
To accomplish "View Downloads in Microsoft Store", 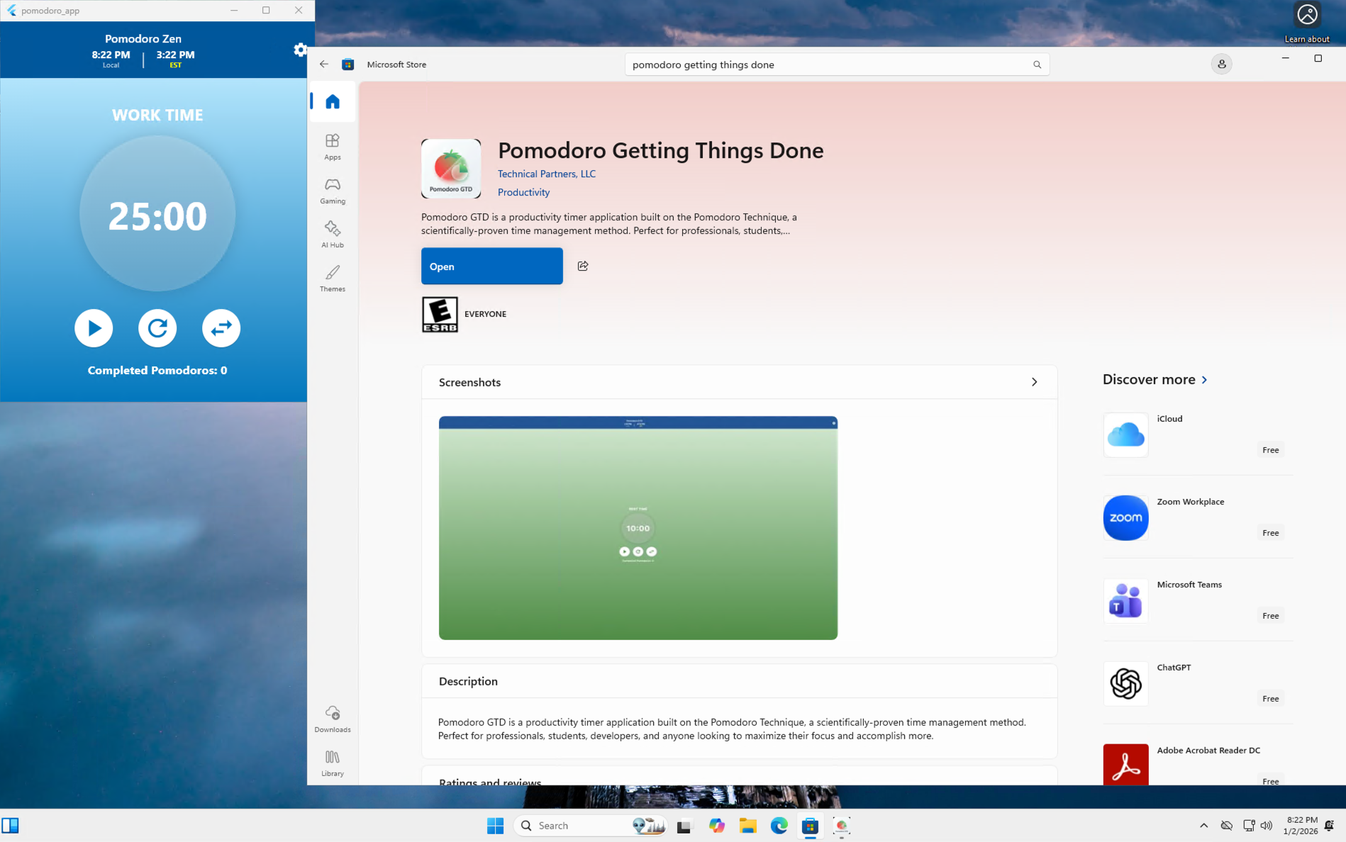I will click(x=333, y=719).
